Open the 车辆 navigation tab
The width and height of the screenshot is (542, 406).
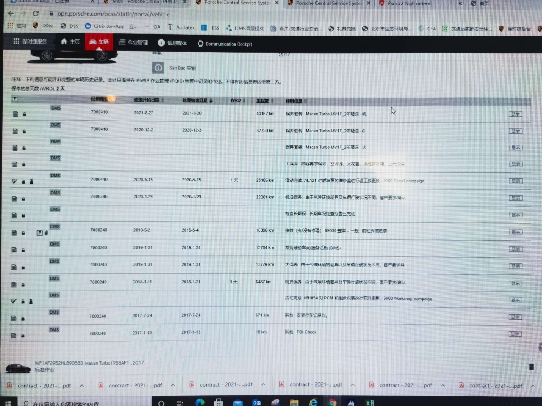pyautogui.click(x=99, y=42)
